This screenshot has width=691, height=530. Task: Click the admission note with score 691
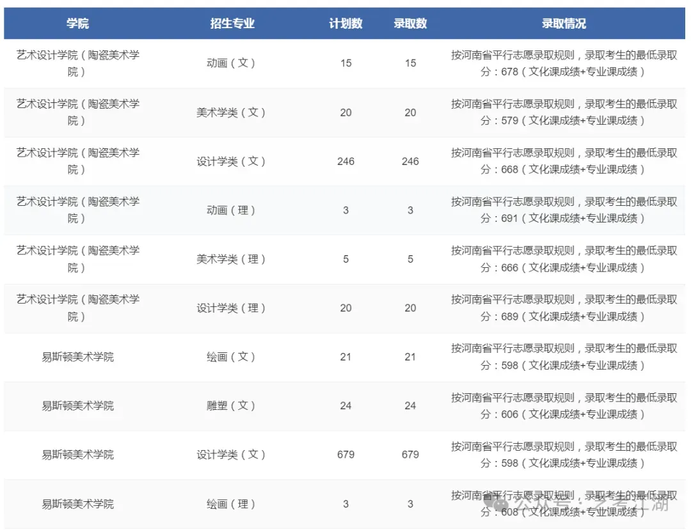[564, 210]
